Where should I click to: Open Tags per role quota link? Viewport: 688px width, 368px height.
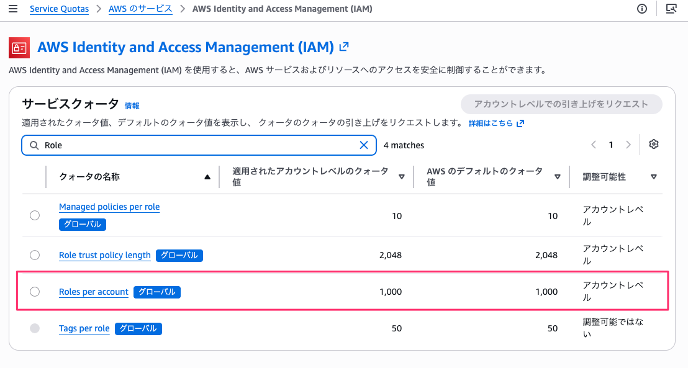[84, 328]
